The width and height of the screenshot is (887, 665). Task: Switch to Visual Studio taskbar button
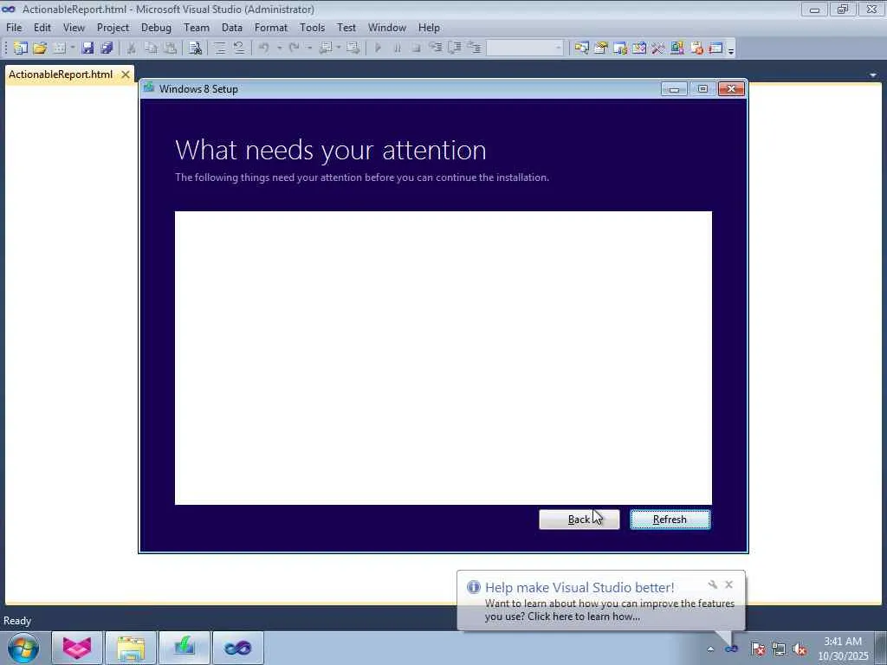point(237,648)
